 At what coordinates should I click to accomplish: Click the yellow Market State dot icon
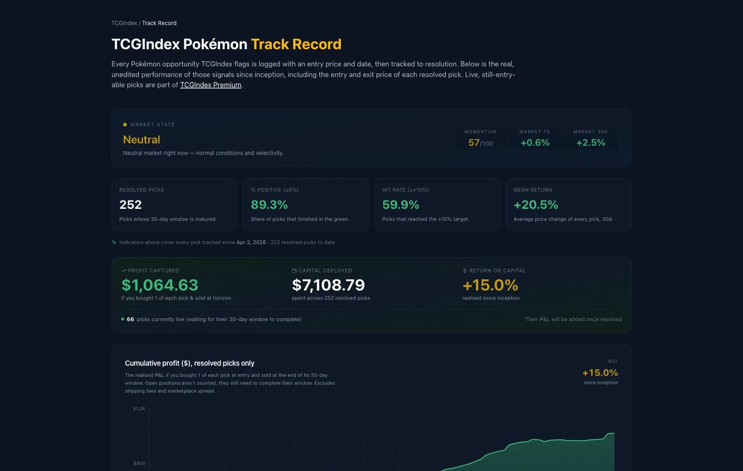[125, 124]
